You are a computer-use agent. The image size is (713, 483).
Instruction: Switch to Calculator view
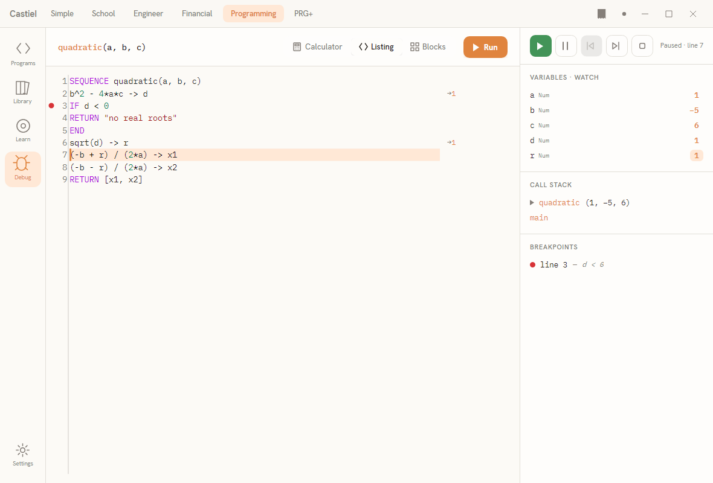pos(317,47)
